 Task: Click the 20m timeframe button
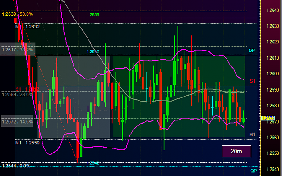click(x=236, y=151)
